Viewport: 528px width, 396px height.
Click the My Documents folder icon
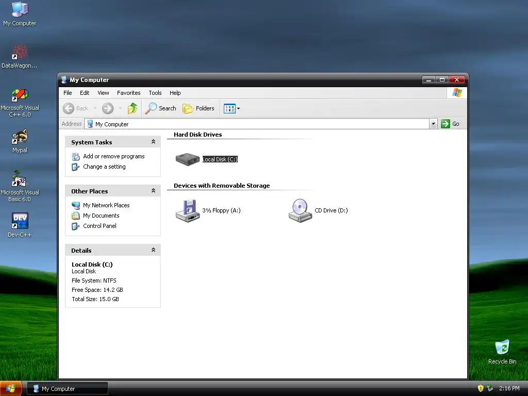76,216
